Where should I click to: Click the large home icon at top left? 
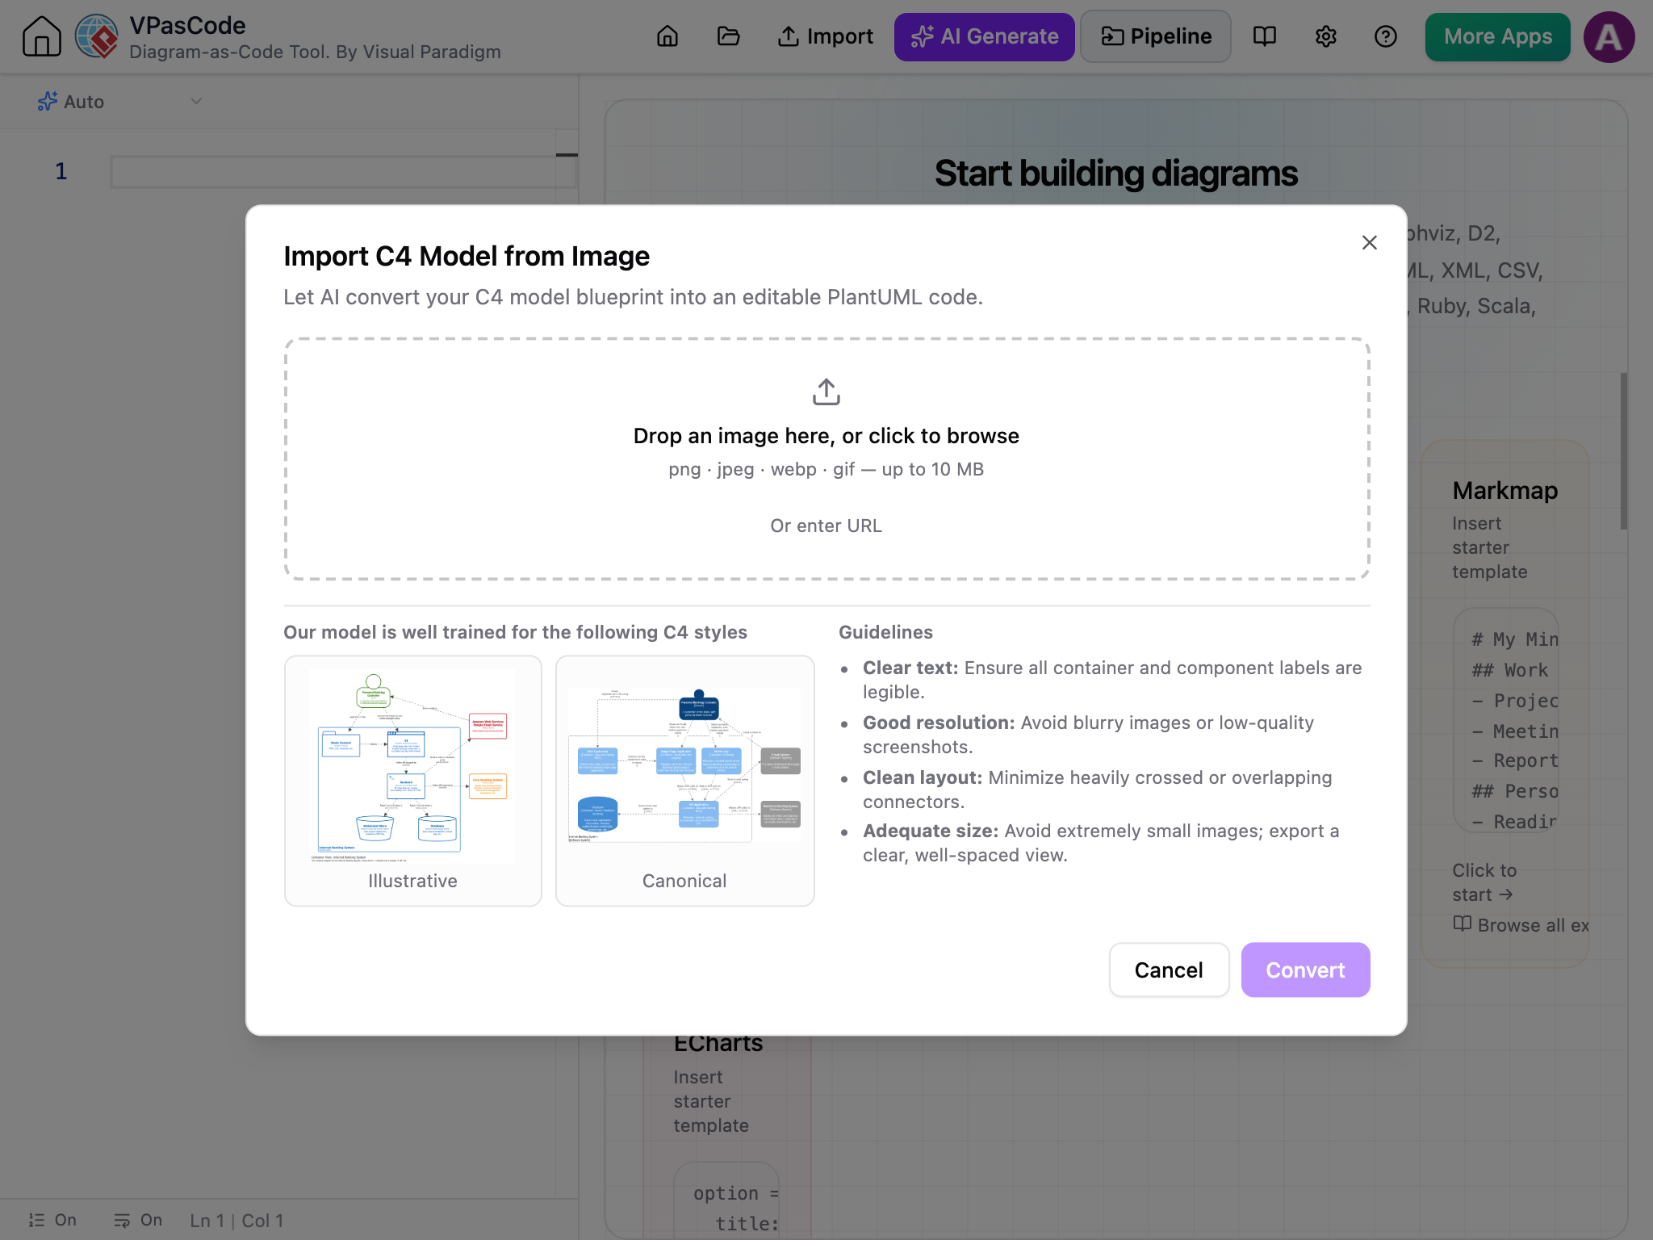41,36
